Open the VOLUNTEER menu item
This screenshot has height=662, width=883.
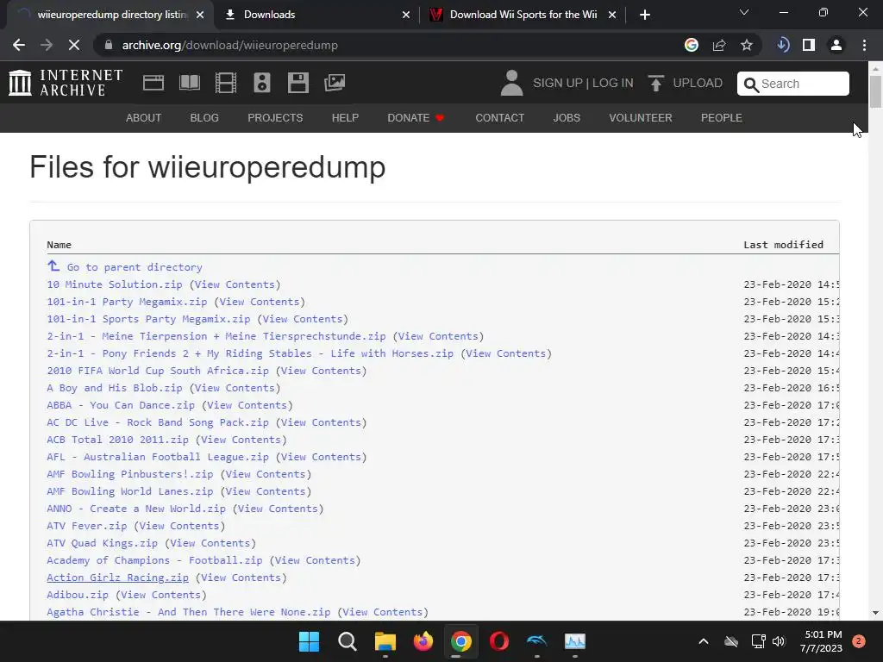(x=641, y=117)
